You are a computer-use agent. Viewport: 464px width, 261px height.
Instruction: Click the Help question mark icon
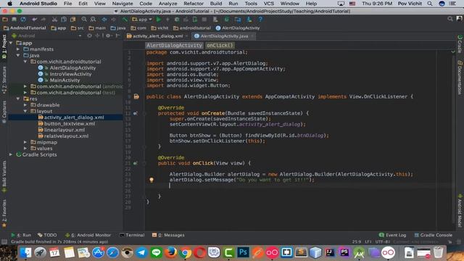pyautogui.click(x=260, y=20)
